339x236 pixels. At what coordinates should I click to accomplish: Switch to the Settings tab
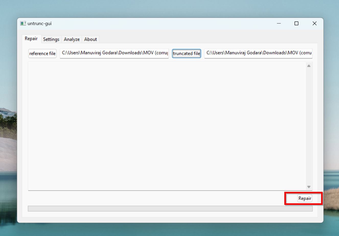[51, 39]
